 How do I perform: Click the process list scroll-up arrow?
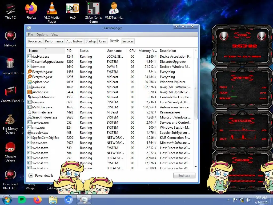pyautogui.click(x=196, y=50)
